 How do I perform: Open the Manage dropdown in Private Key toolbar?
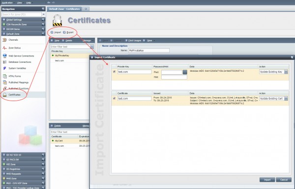point(88,40)
